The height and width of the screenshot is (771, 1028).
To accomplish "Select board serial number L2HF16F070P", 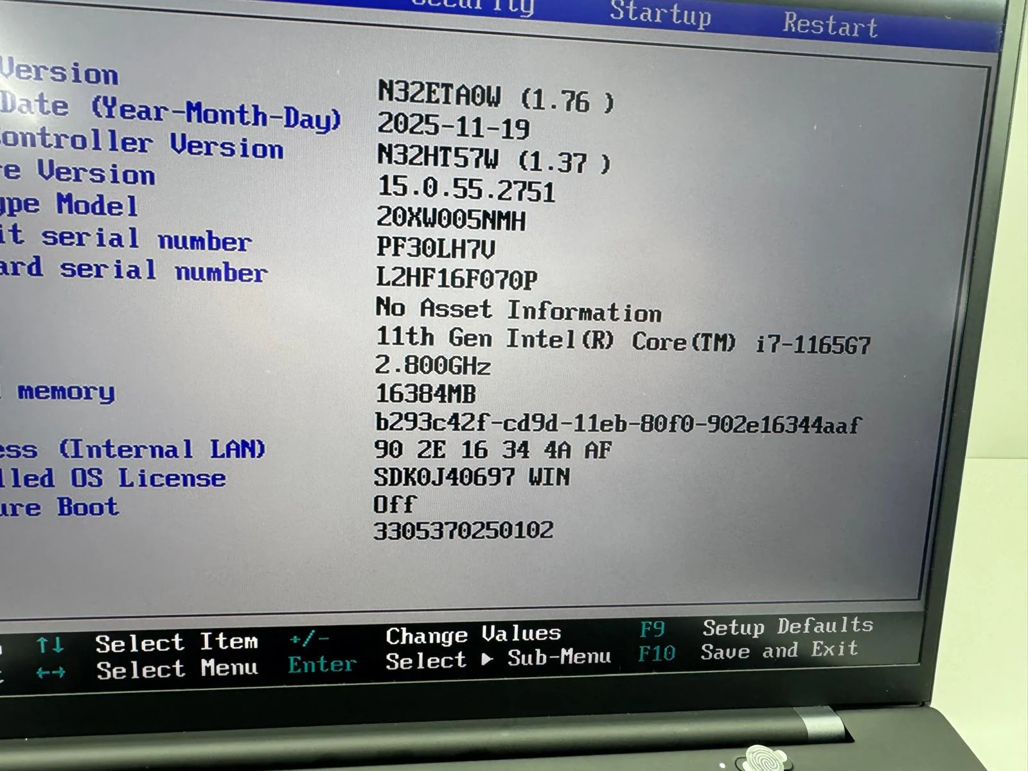I will point(456,279).
